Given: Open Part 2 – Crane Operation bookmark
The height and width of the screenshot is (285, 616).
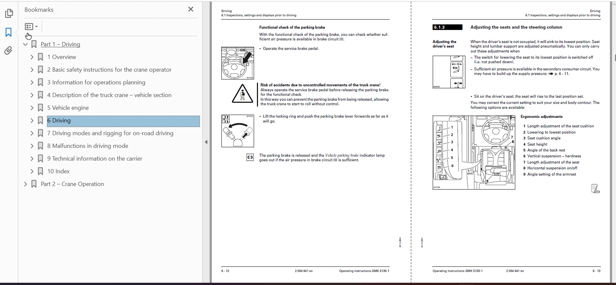Looking at the screenshot, I should point(72,184).
